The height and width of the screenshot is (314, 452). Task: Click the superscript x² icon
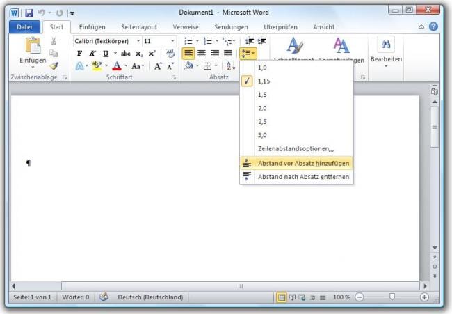pyautogui.click(x=152, y=54)
